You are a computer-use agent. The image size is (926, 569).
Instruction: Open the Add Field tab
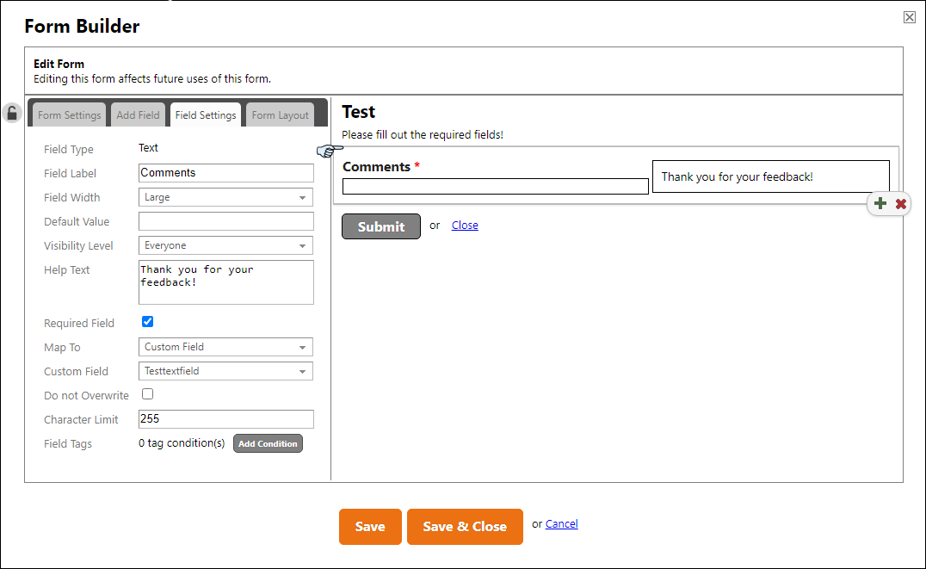(138, 114)
